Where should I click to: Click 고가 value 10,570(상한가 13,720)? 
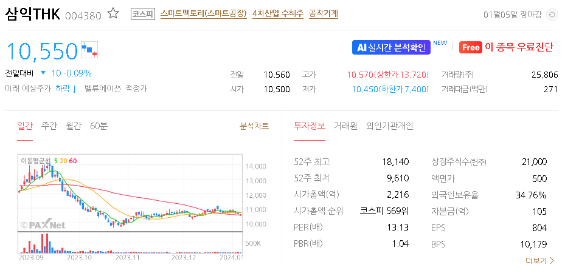[x=388, y=75]
